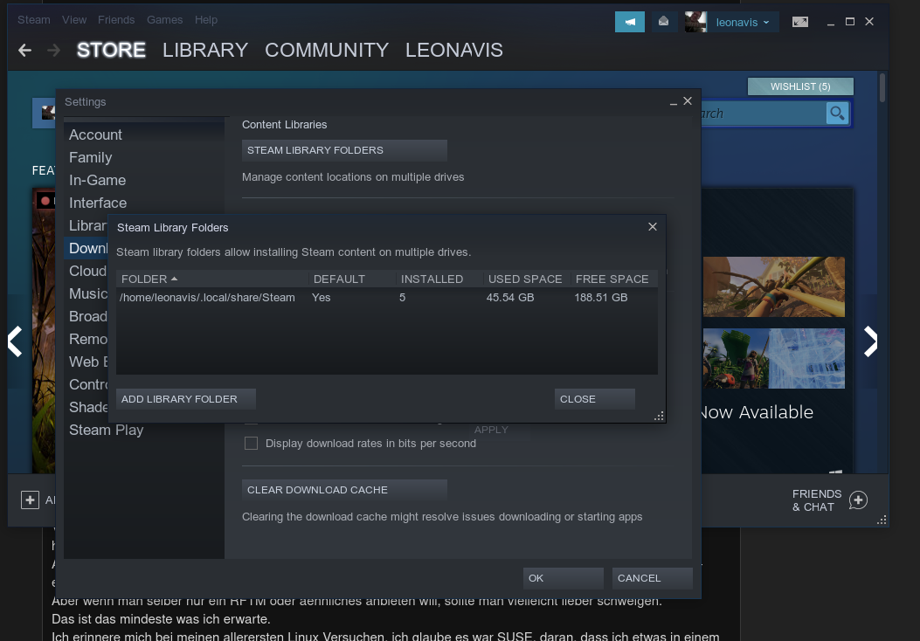920x641 pixels.
Task: Select the Cloud settings category
Action: 87,271
